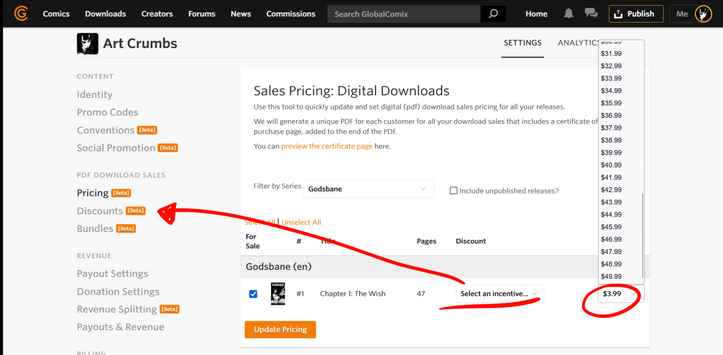Click the Search GlobalComix field
723x355 pixels.
click(x=404, y=14)
